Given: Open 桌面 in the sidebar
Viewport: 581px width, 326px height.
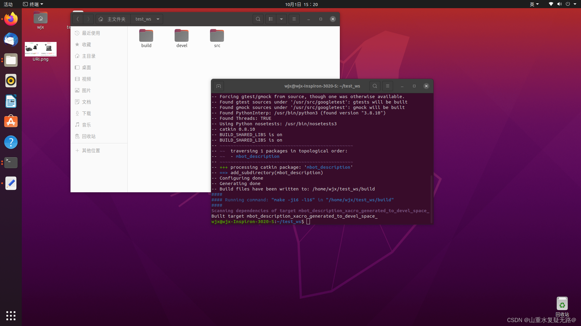Looking at the screenshot, I should coord(99,67).
